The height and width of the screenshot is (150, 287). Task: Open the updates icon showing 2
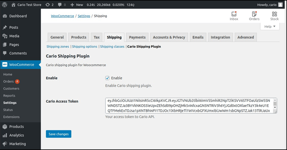click(48, 5)
